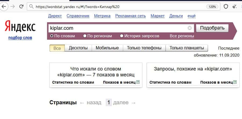Click the browser forward arrow

pyautogui.click(x=13, y=6)
